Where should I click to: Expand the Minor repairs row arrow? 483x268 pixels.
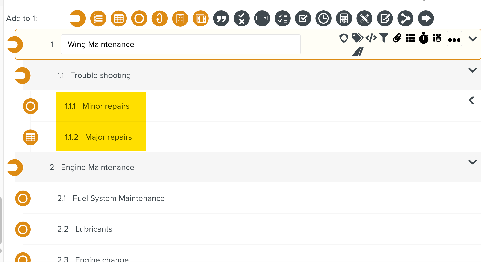coord(471,100)
